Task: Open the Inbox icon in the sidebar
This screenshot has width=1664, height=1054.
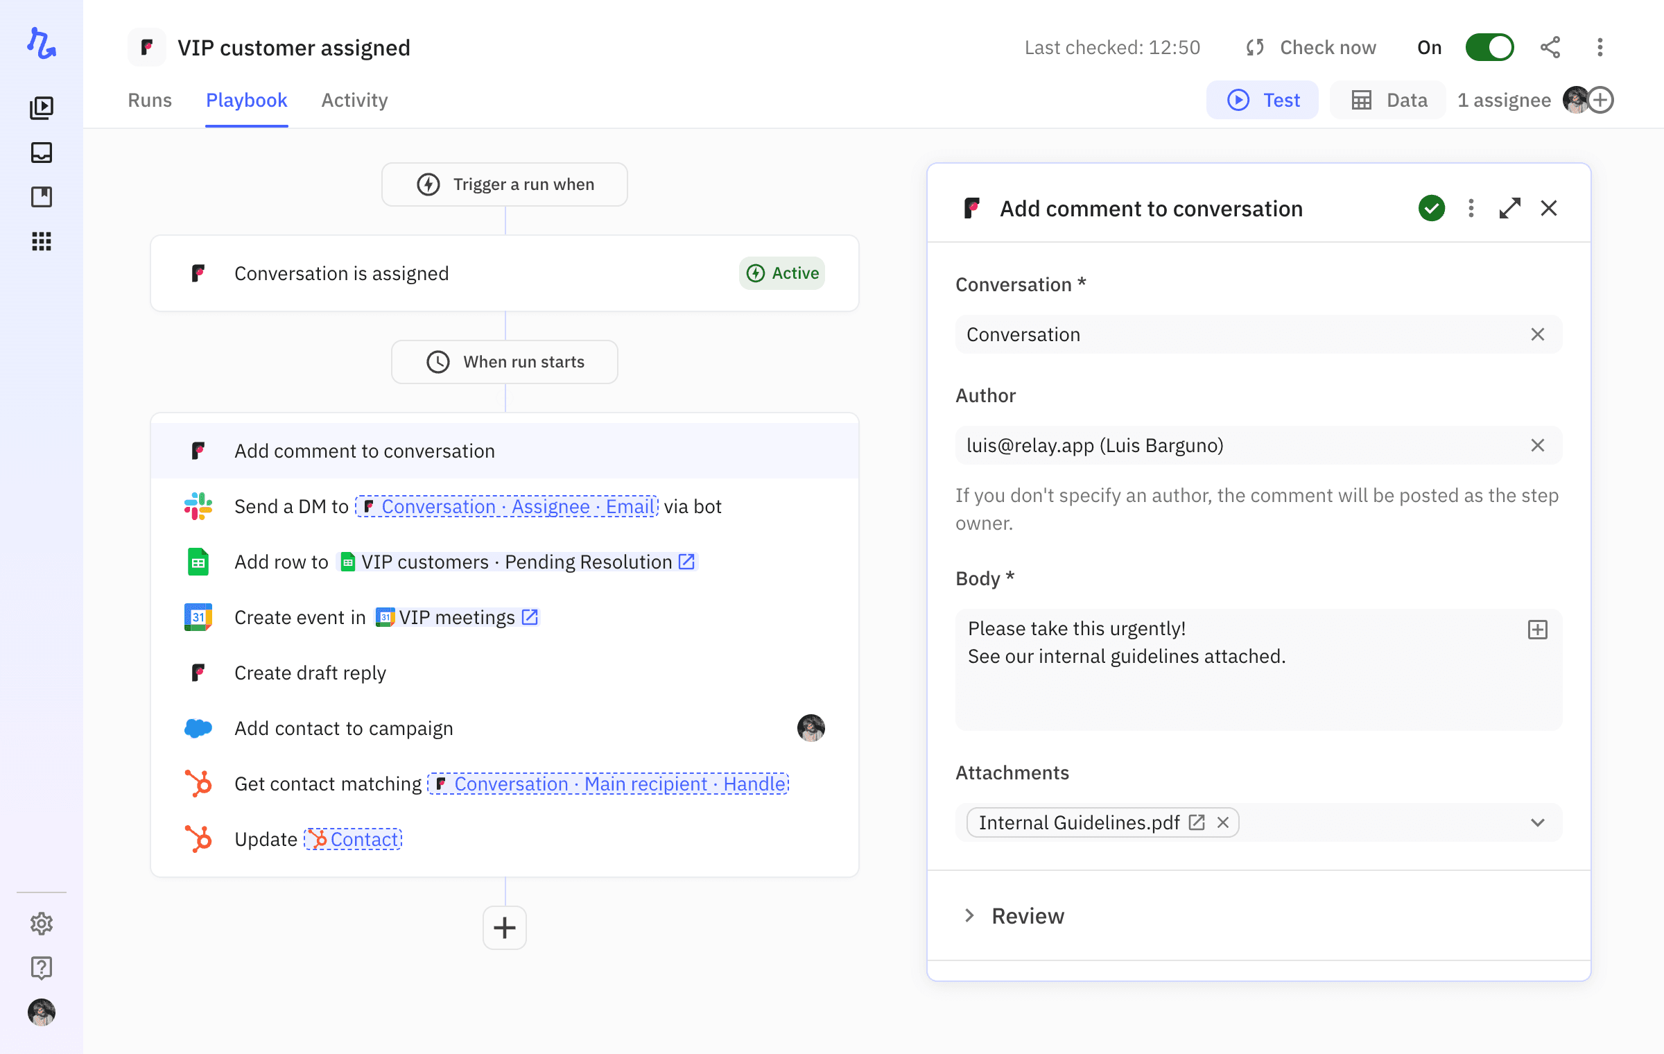Action: pyautogui.click(x=42, y=153)
